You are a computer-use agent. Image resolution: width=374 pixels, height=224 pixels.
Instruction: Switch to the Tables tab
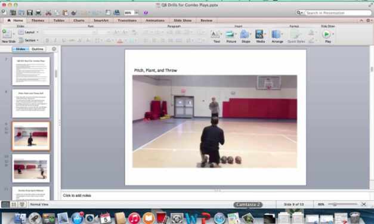(x=59, y=20)
